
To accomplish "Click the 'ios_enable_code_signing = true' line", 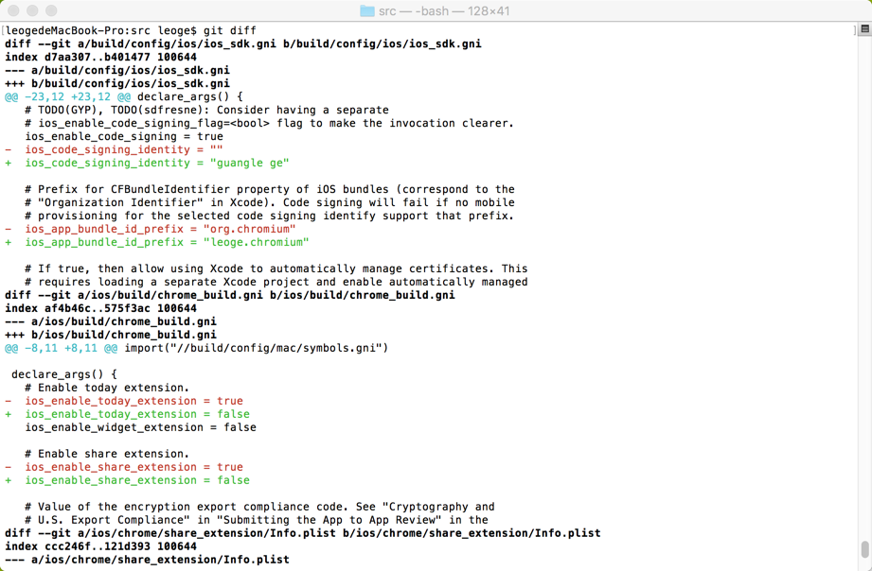I will coord(124,136).
